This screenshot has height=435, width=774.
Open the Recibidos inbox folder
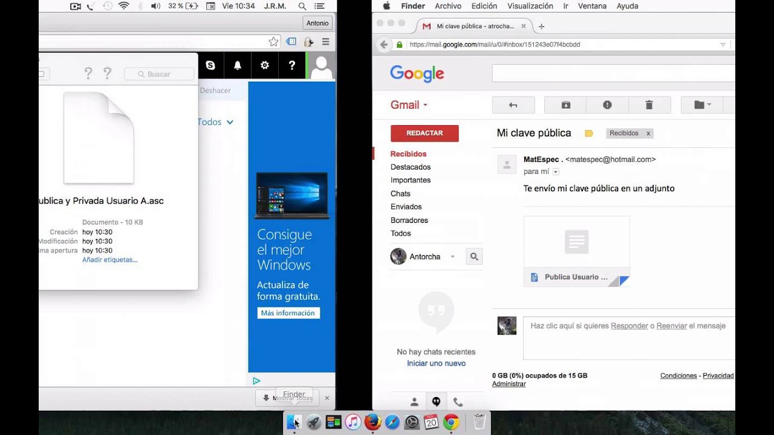click(408, 154)
